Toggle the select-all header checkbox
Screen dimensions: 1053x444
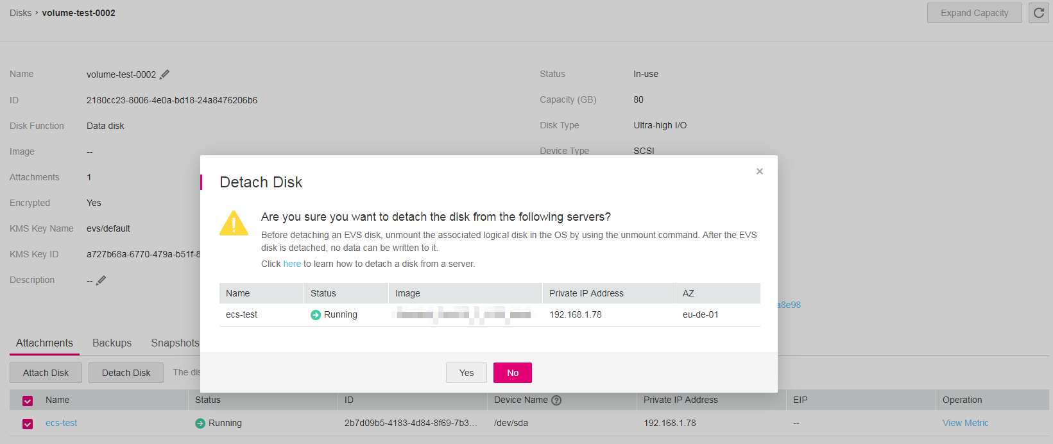tap(28, 401)
